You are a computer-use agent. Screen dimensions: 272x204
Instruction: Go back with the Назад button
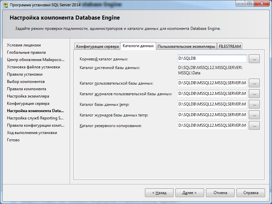click(159, 193)
